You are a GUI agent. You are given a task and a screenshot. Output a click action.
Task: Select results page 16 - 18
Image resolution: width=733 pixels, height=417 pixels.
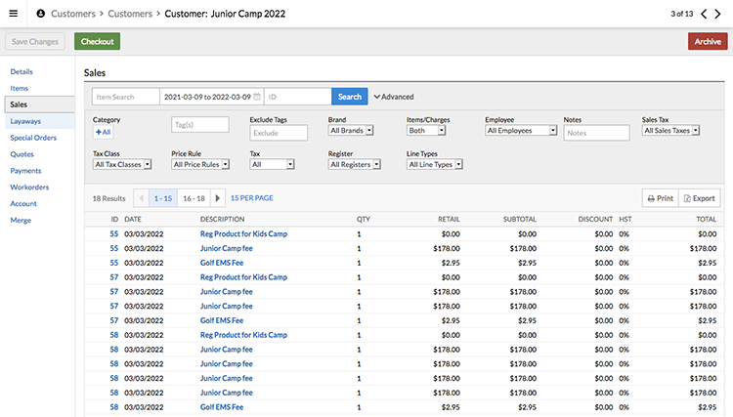tap(194, 197)
